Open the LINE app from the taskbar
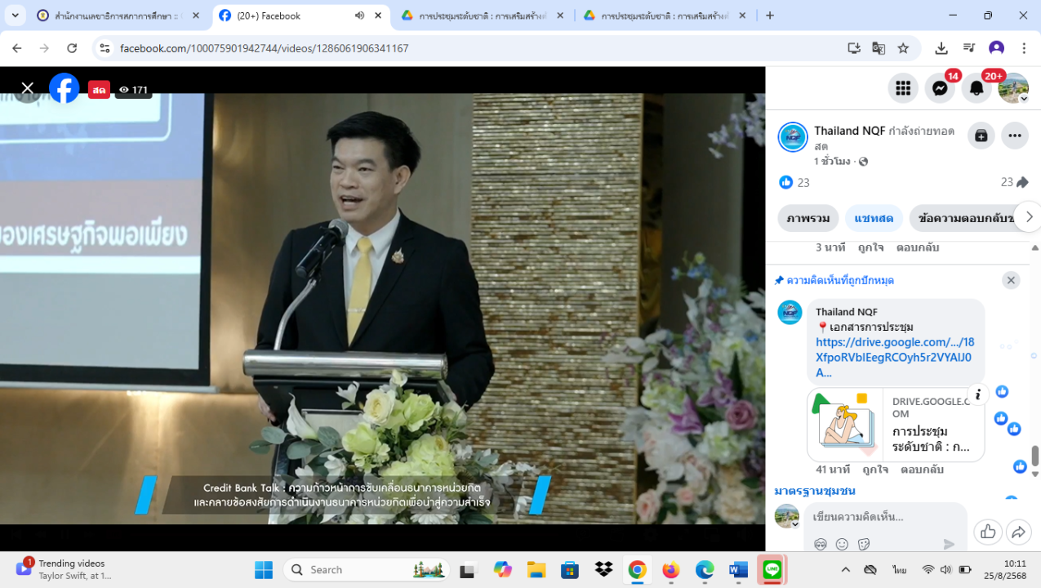This screenshot has height=588, width=1041. click(x=772, y=569)
